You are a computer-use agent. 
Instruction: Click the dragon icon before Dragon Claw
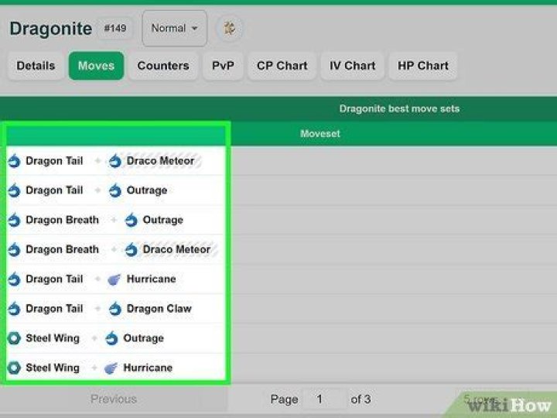pyautogui.click(x=115, y=309)
